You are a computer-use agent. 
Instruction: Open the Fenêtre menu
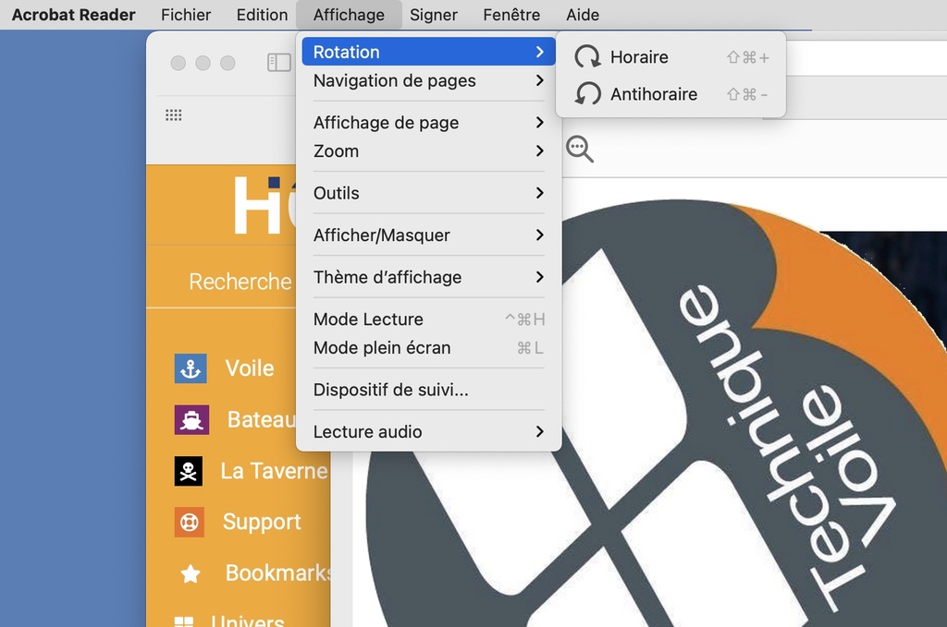pyautogui.click(x=511, y=15)
